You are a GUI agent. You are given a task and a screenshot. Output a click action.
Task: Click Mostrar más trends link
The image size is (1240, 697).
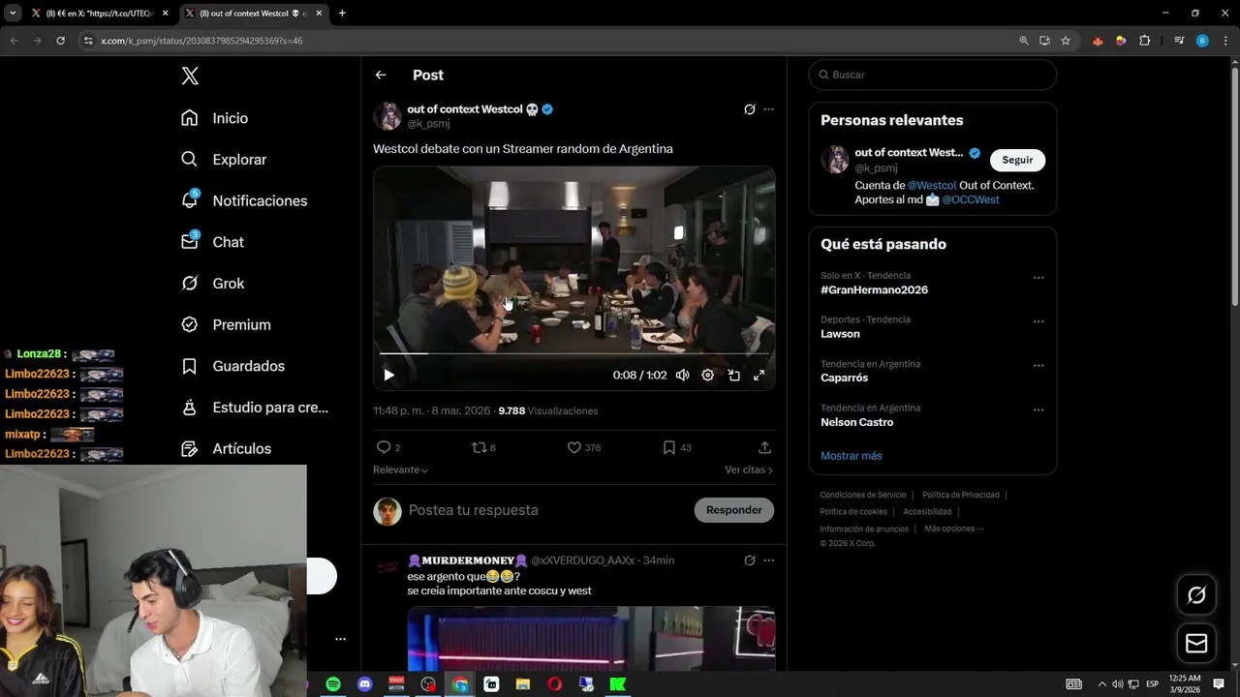coord(851,456)
